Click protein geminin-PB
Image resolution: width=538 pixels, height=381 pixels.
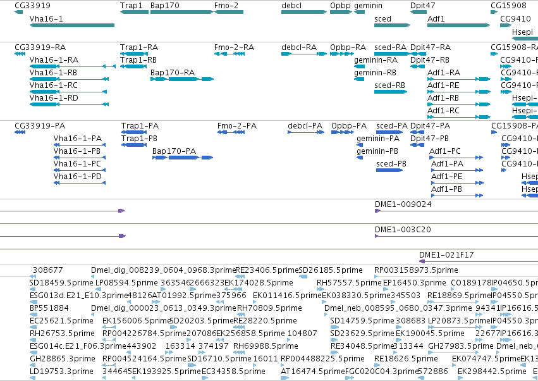[360, 158]
